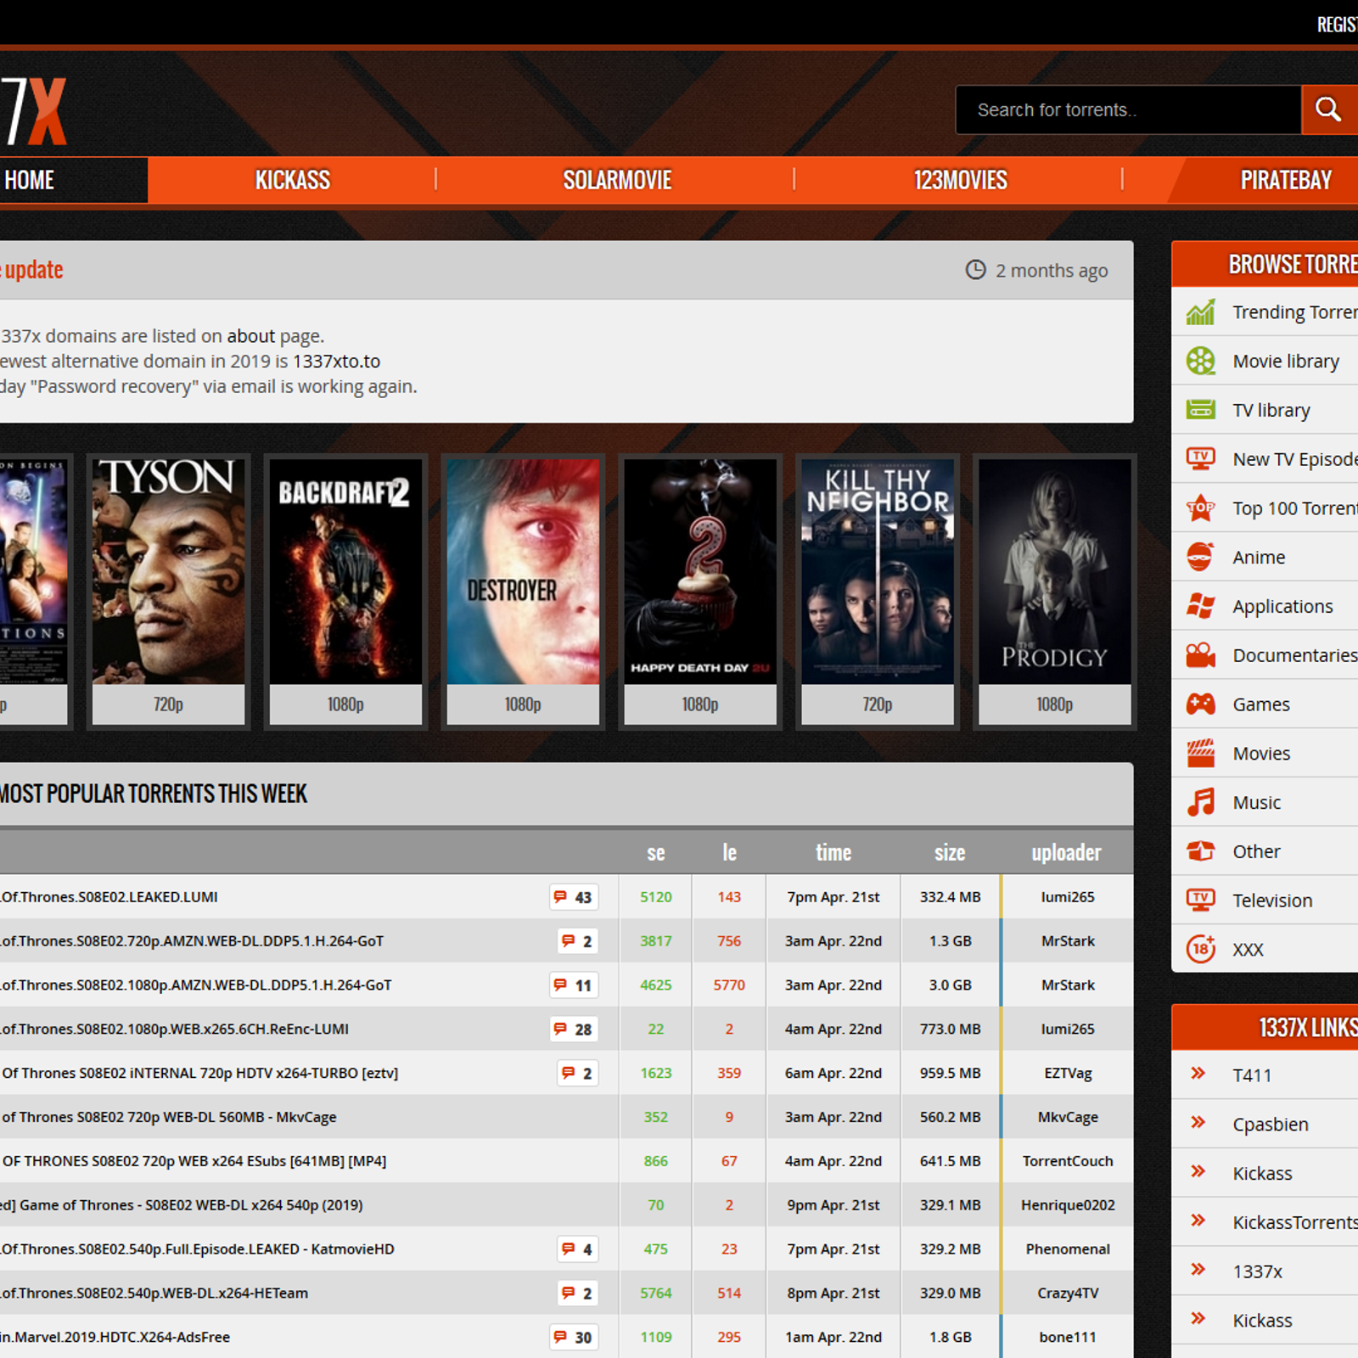This screenshot has width=1358, height=1358.
Task: Click the 'se' column header
Action: (x=656, y=852)
